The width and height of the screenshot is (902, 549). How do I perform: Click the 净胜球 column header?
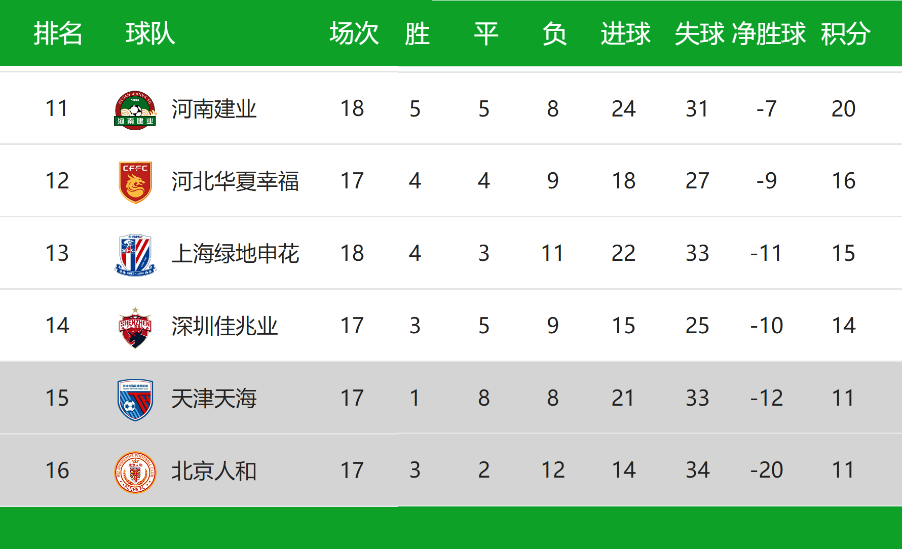coord(769,33)
